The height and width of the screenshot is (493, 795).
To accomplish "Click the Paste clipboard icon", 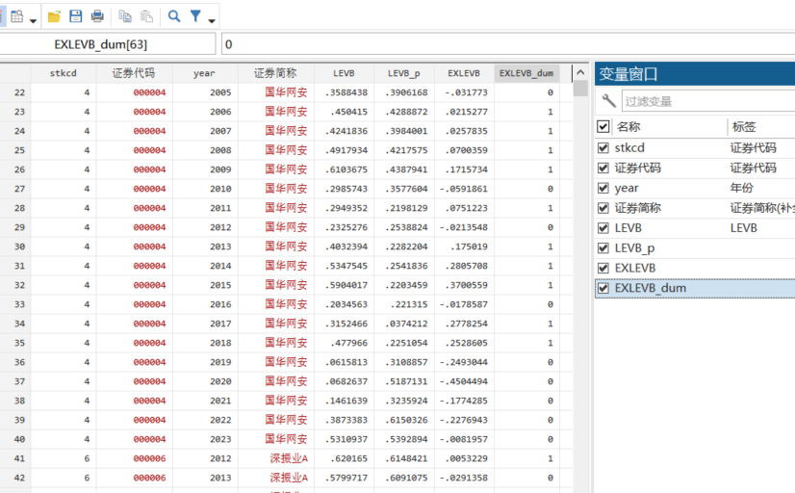I will pos(146,16).
